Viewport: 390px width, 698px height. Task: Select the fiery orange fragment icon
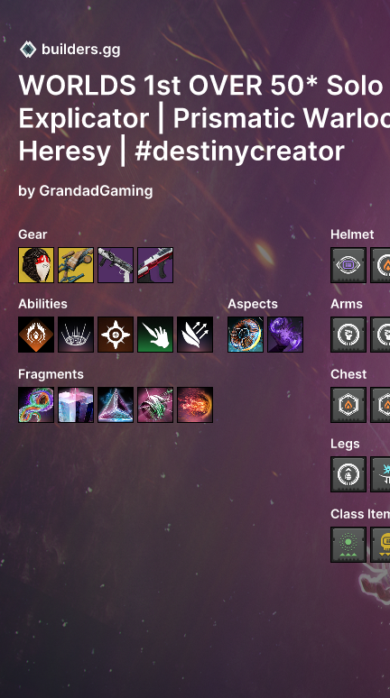[195, 405]
